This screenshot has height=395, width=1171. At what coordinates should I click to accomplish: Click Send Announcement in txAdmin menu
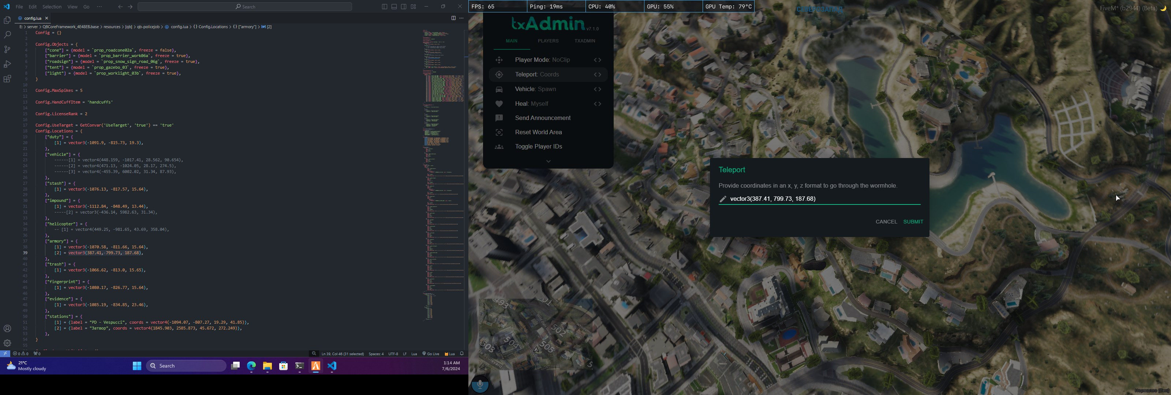click(x=542, y=118)
